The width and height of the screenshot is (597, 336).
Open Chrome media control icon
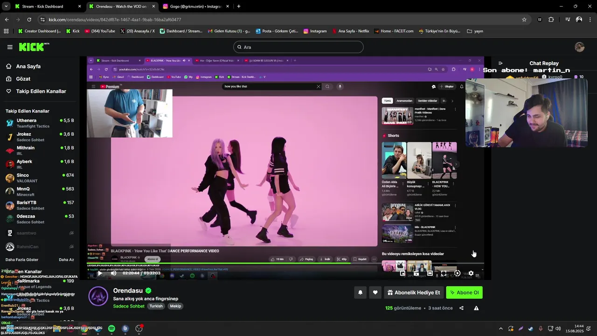[x=568, y=20]
